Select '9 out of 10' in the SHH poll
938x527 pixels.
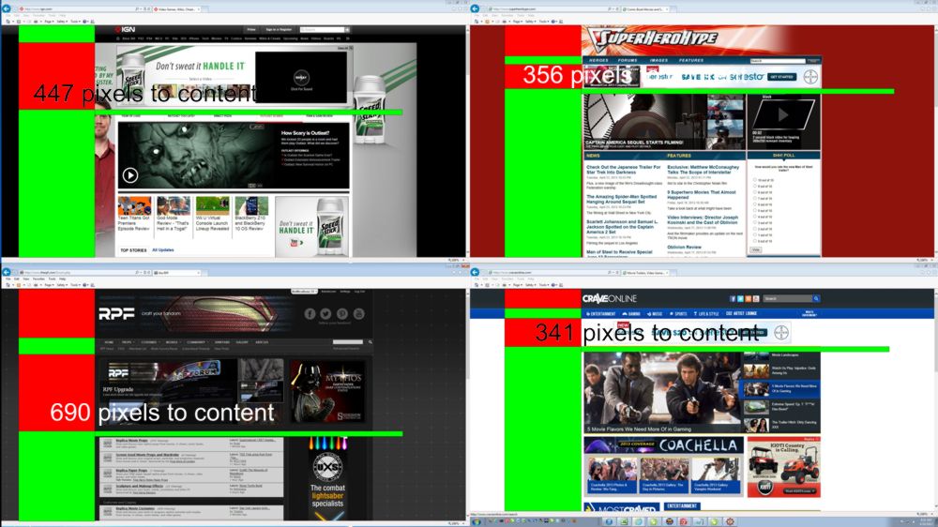(x=755, y=186)
